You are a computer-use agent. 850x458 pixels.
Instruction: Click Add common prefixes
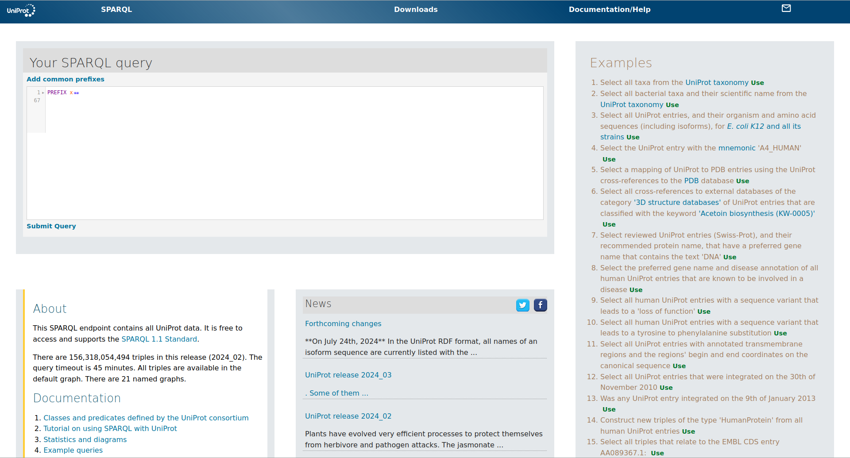pyautogui.click(x=66, y=79)
